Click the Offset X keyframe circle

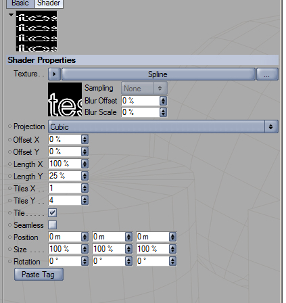(x=9, y=140)
